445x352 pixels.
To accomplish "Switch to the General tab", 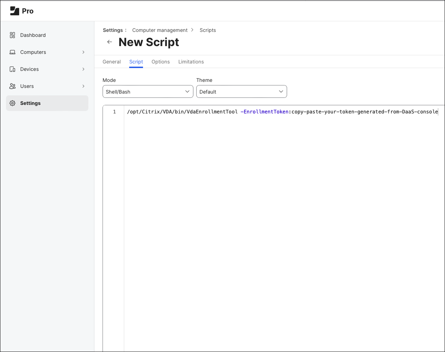I will 111,62.
